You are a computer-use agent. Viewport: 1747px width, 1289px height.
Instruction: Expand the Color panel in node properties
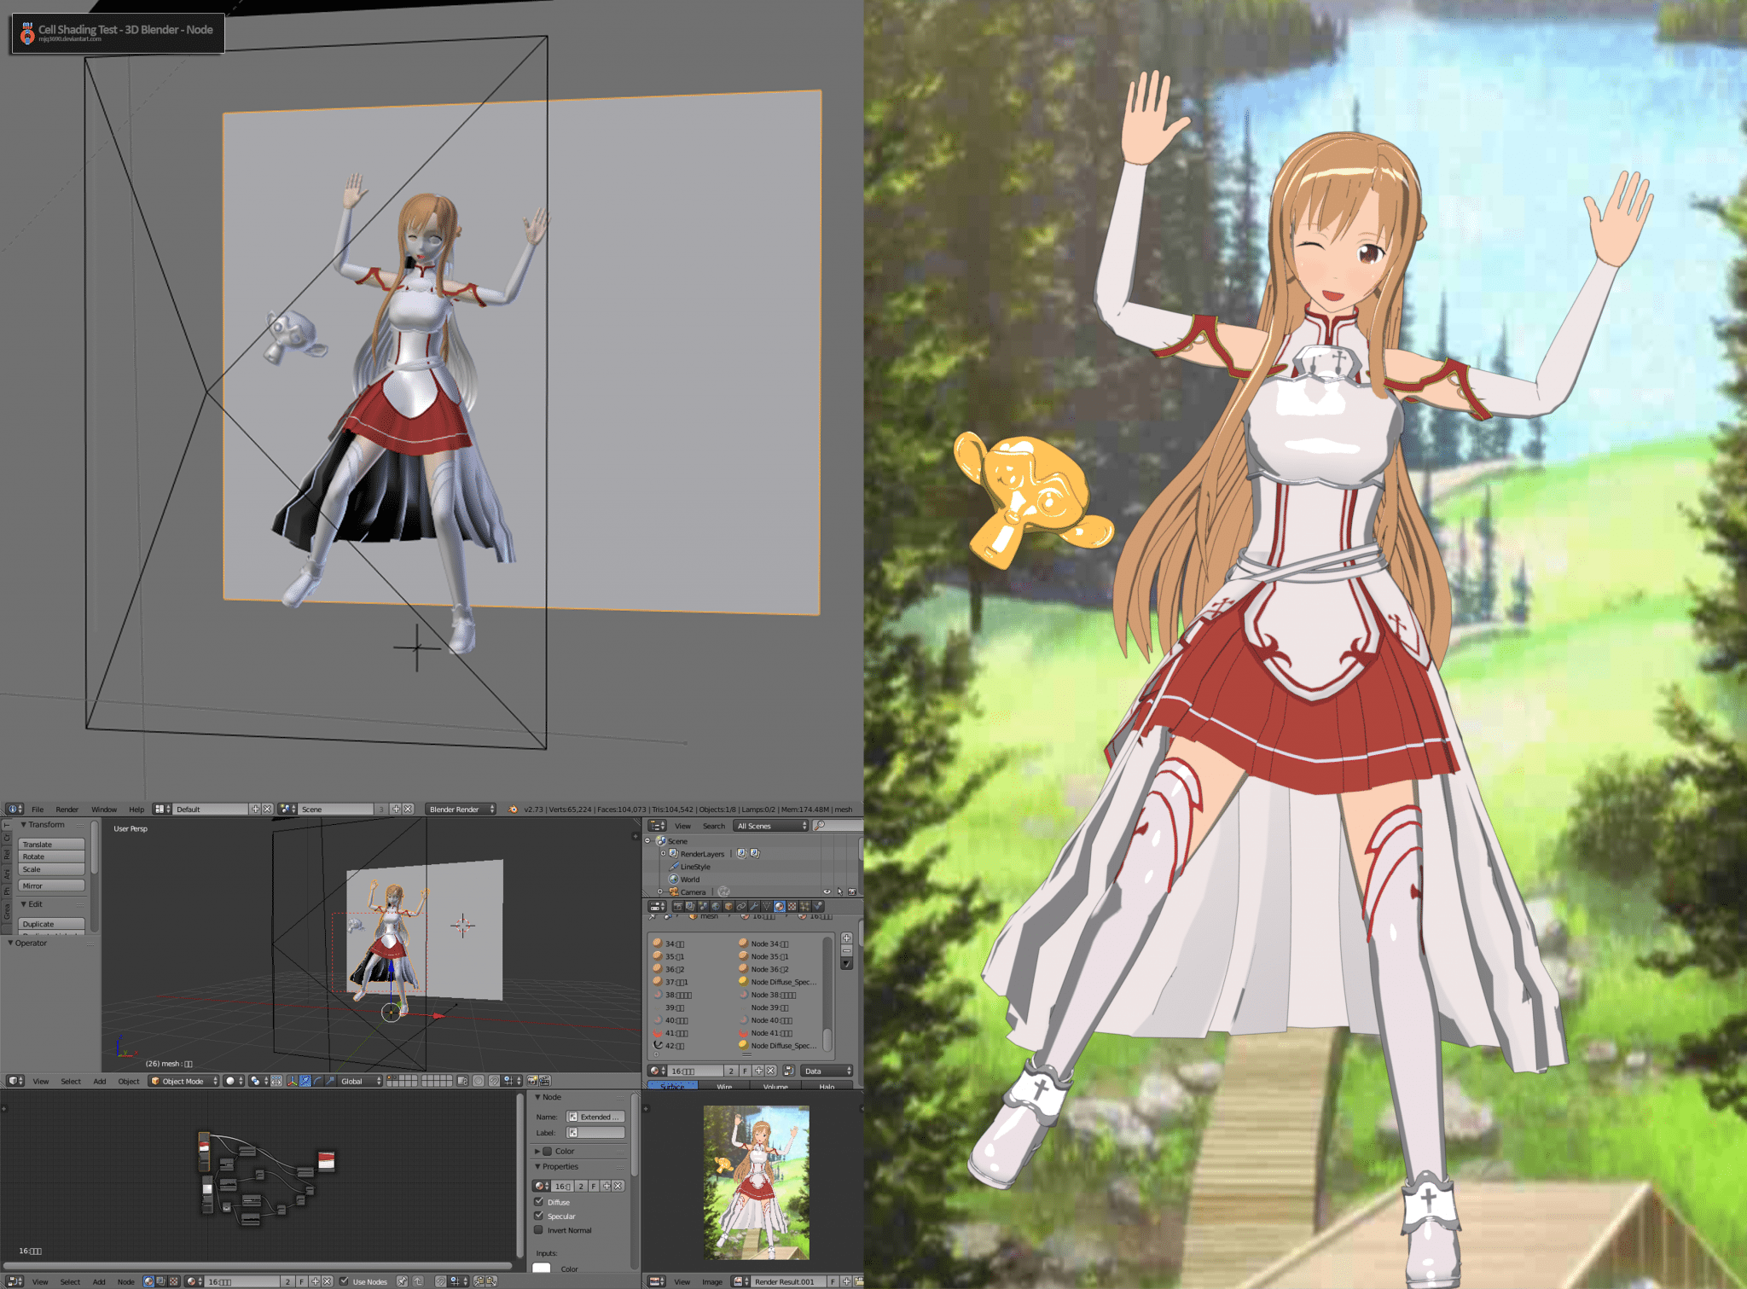point(538,1152)
